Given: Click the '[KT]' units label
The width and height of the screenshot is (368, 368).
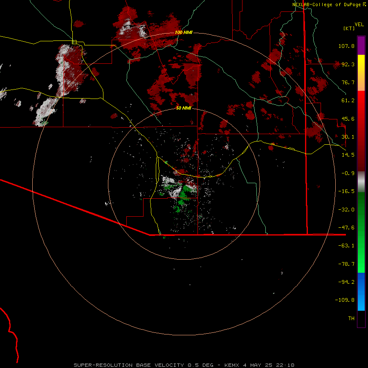Looking at the screenshot, I should (x=349, y=28).
